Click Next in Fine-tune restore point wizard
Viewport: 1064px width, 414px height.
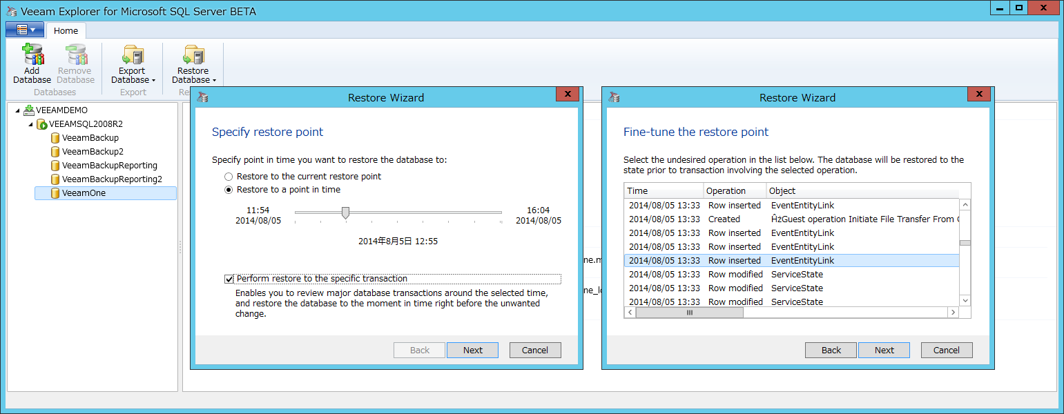[884, 350]
